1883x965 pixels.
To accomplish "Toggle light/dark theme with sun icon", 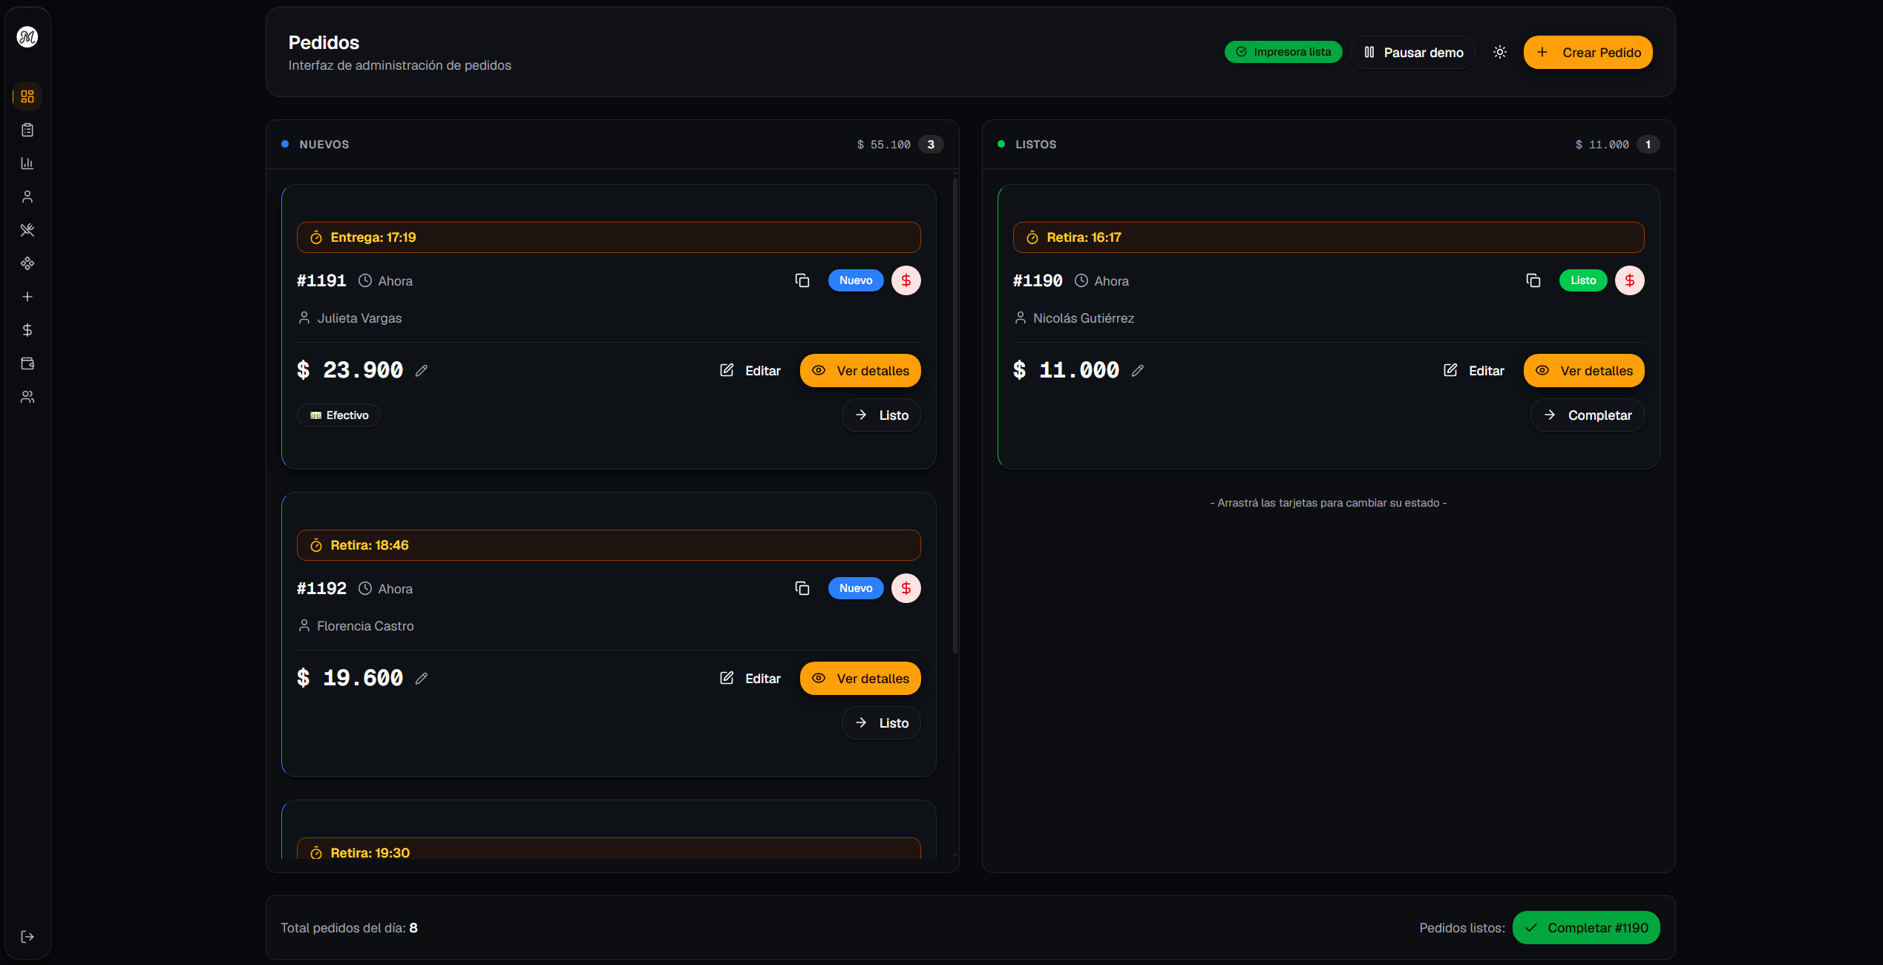I will 1500,52.
